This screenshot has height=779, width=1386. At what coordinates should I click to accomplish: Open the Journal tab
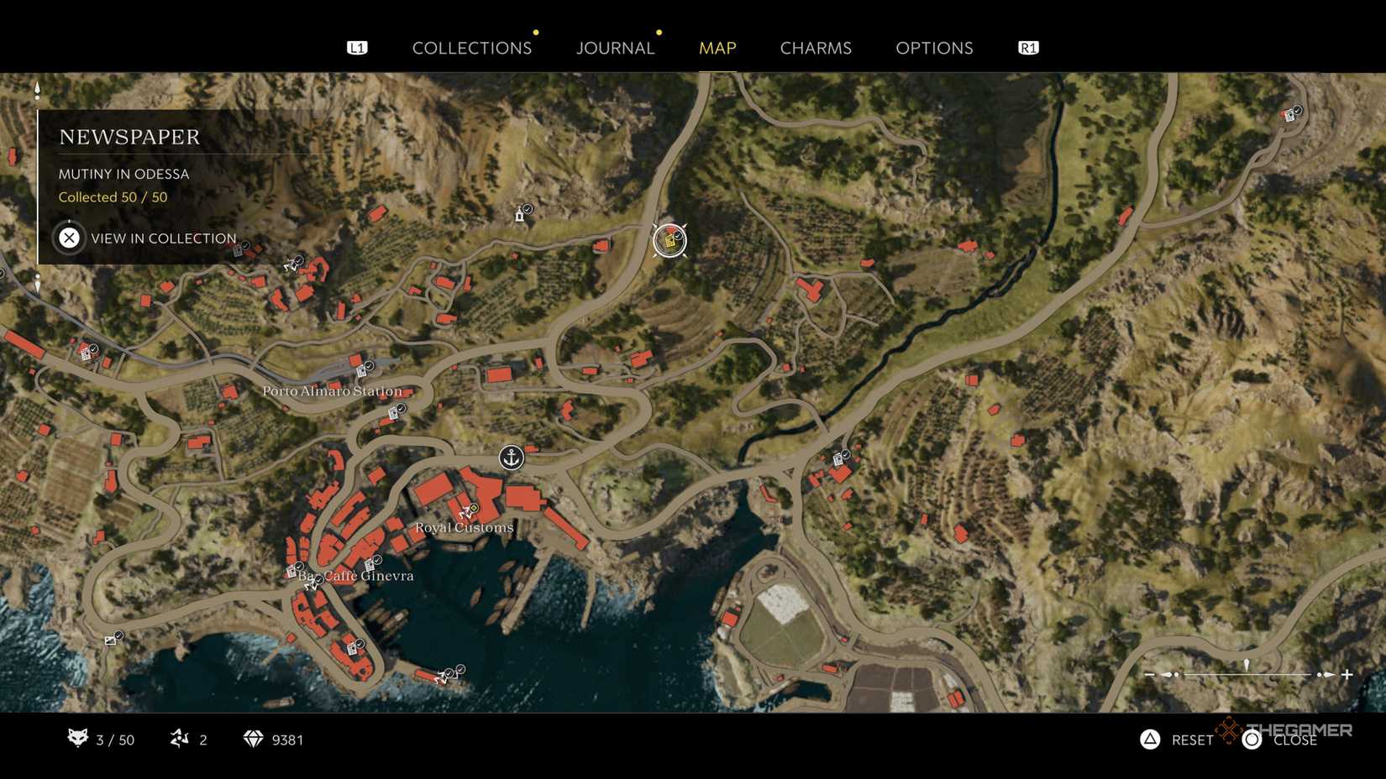(615, 48)
